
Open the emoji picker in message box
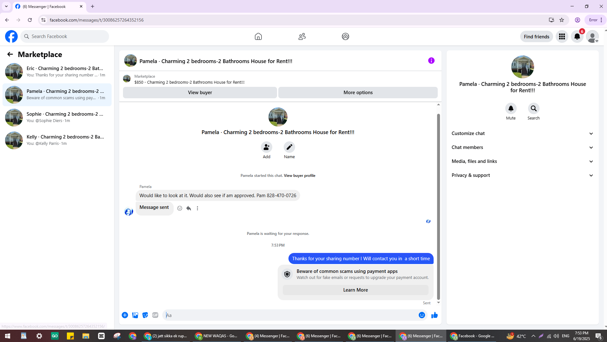pyautogui.click(x=422, y=315)
